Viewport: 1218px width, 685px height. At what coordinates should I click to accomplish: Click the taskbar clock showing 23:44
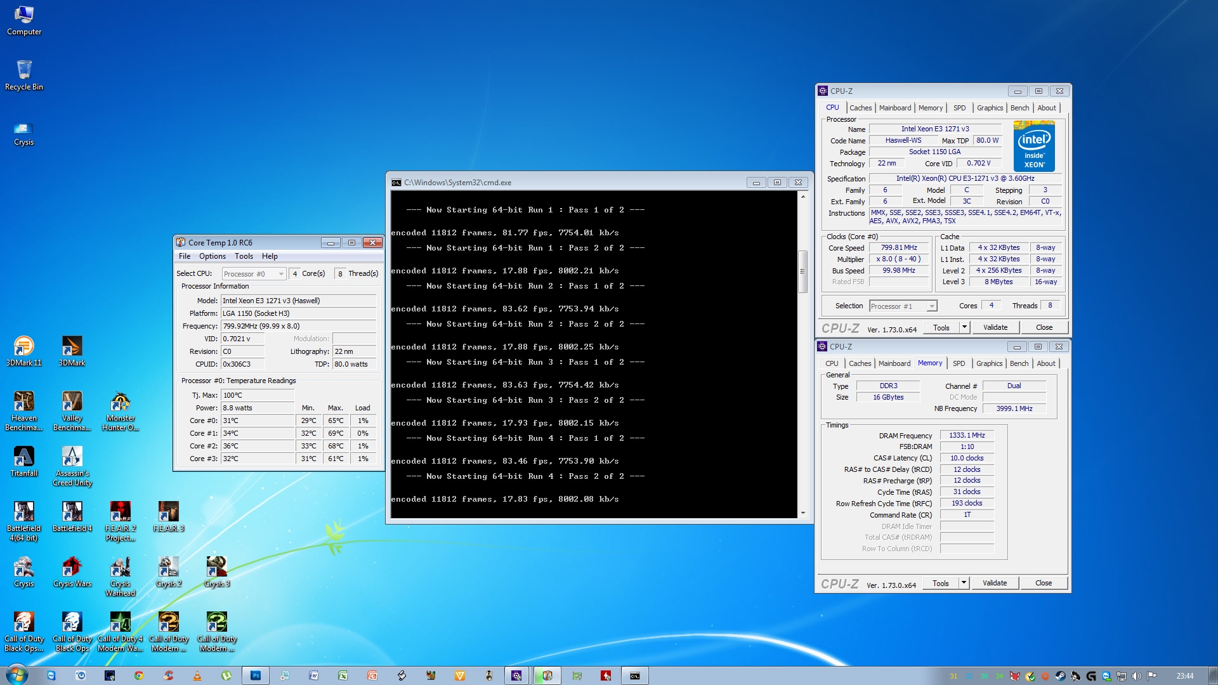tap(1184, 676)
